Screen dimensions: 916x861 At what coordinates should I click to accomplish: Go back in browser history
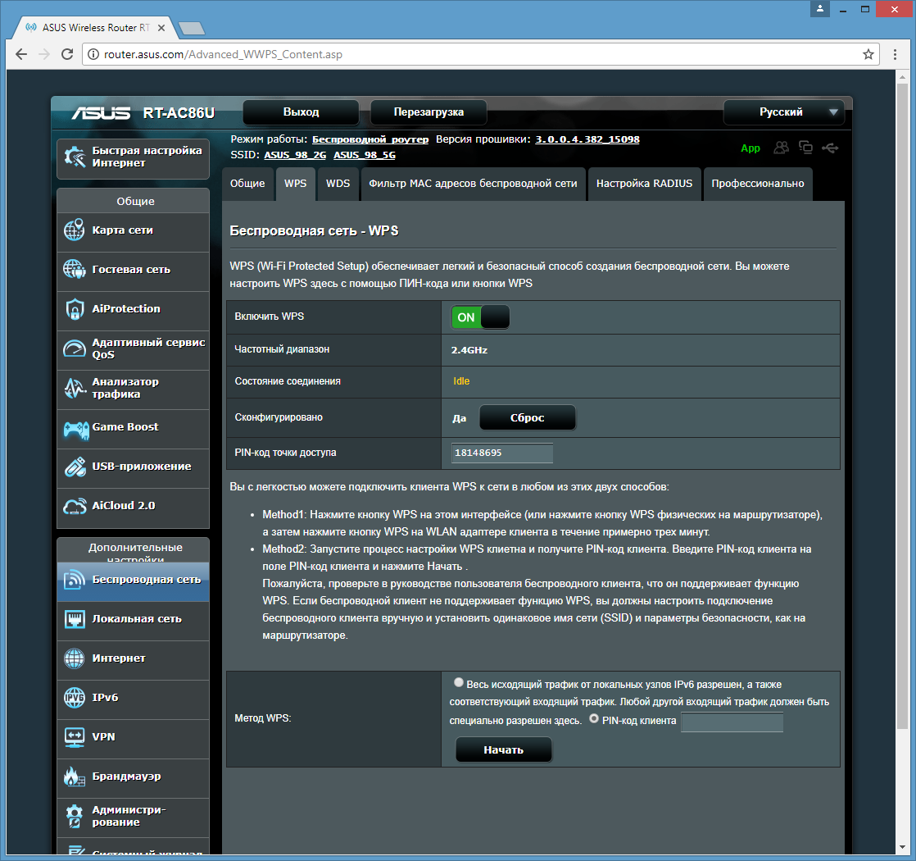[21, 54]
